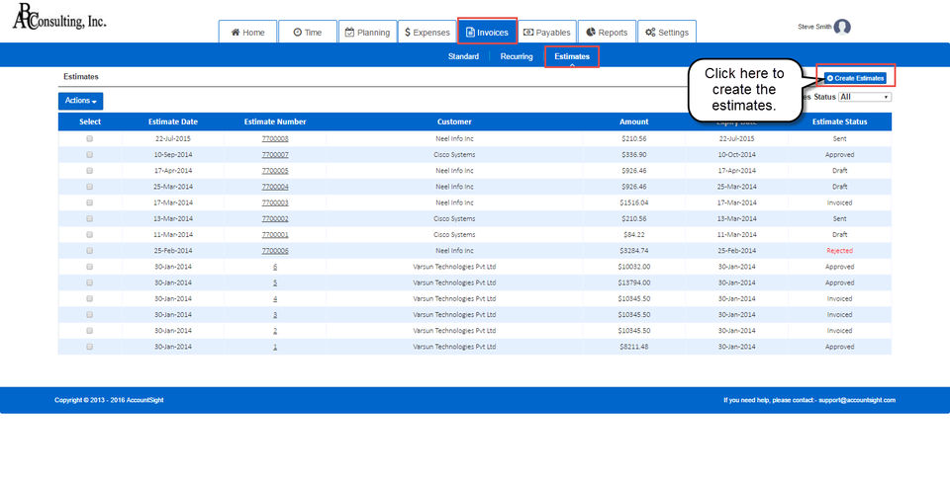Tick checkbox for estimate 7700005
The width and height of the screenshot is (950, 484).
90,171
